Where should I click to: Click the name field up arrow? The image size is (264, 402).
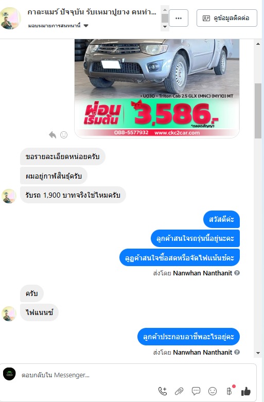[x=165, y=9]
